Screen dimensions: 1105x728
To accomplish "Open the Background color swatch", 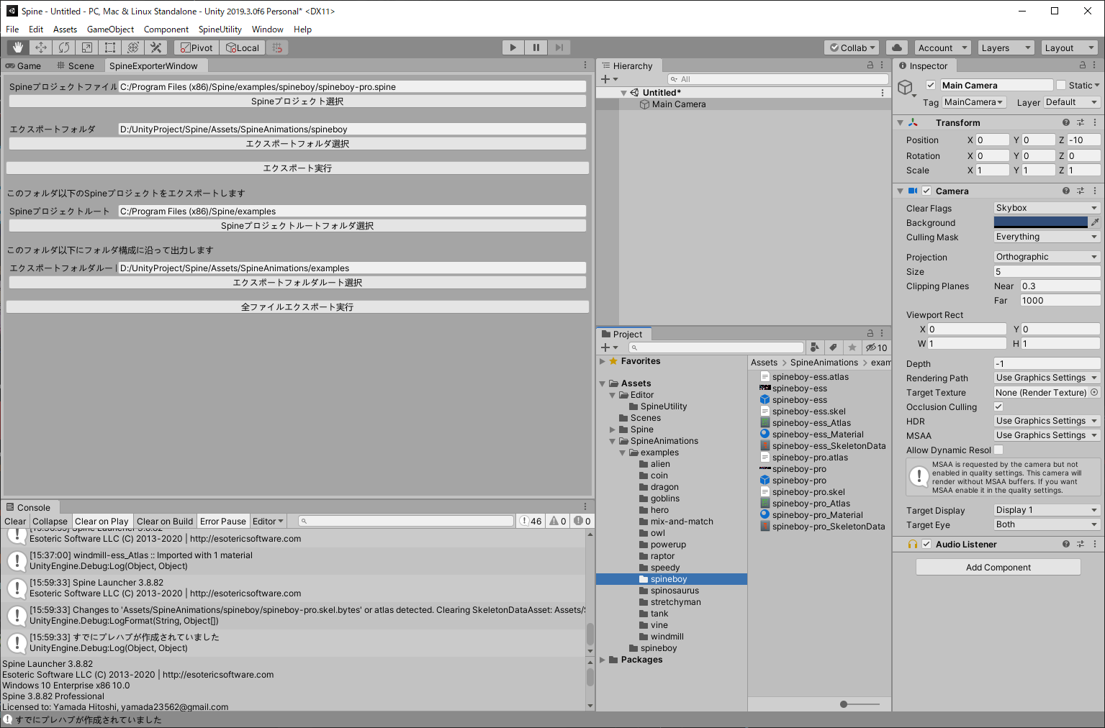I will coord(1041,222).
